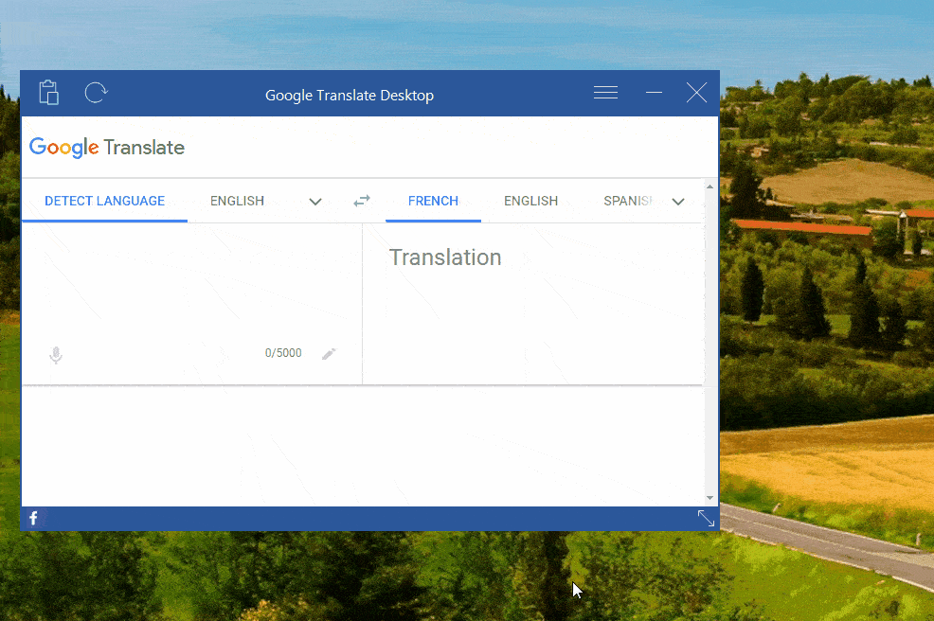Select the Spanish target language tab
The height and width of the screenshot is (621, 934).
(x=628, y=202)
